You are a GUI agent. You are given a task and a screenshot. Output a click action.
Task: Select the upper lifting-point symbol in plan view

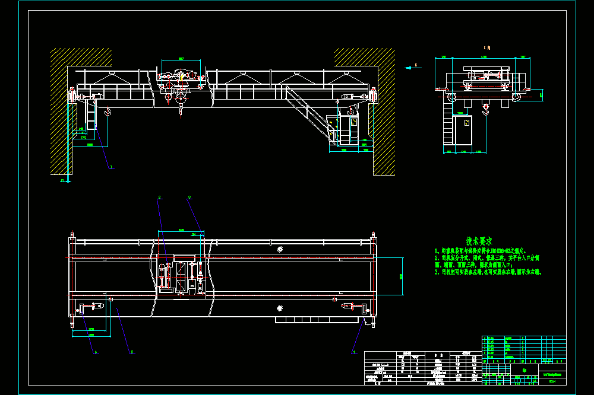click(x=280, y=249)
